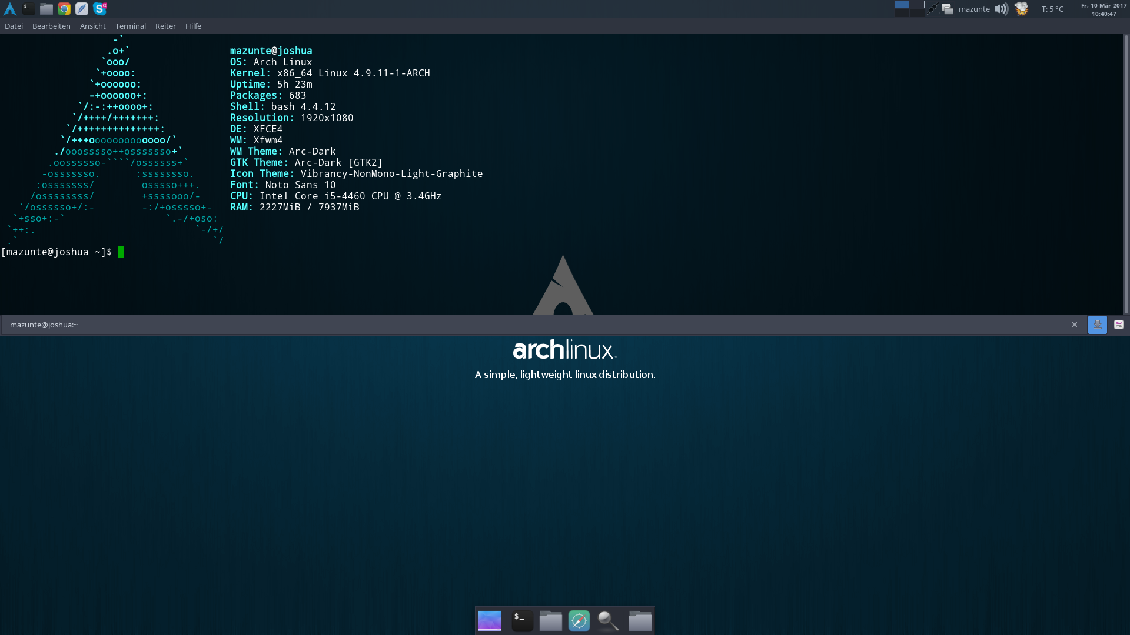Expand the Reiter menu
The width and height of the screenshot is (1130, 635).
click(165, 26)
